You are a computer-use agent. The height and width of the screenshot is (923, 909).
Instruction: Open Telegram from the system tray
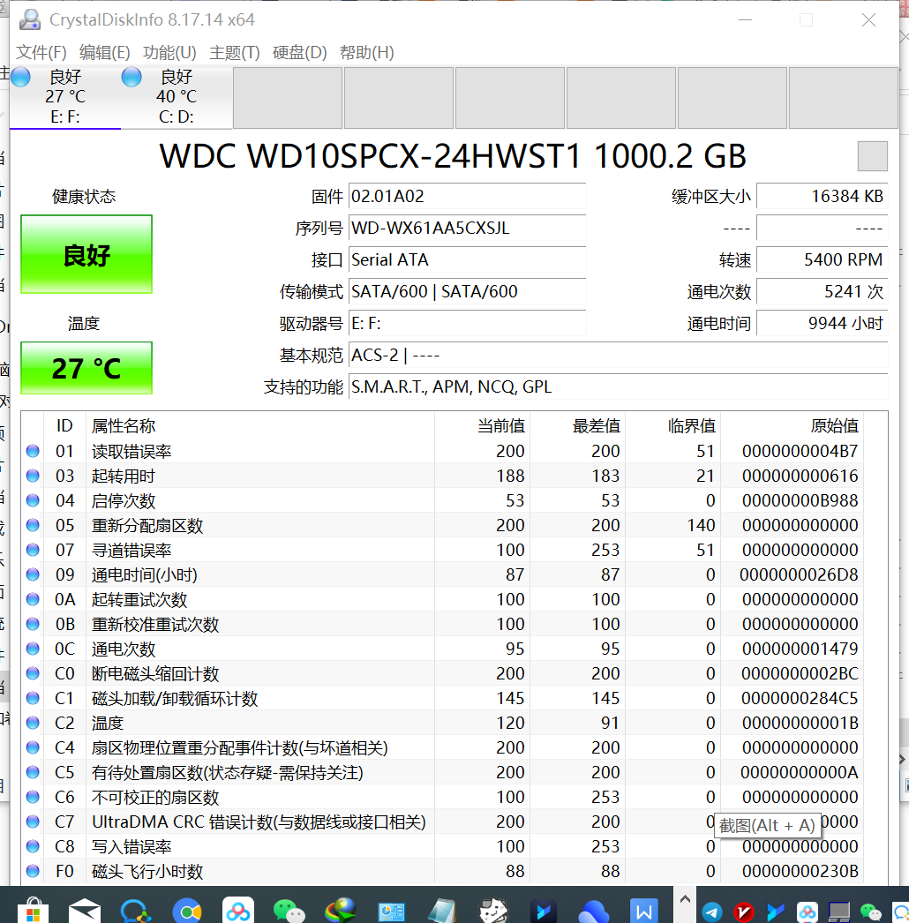tap(711, 911)
